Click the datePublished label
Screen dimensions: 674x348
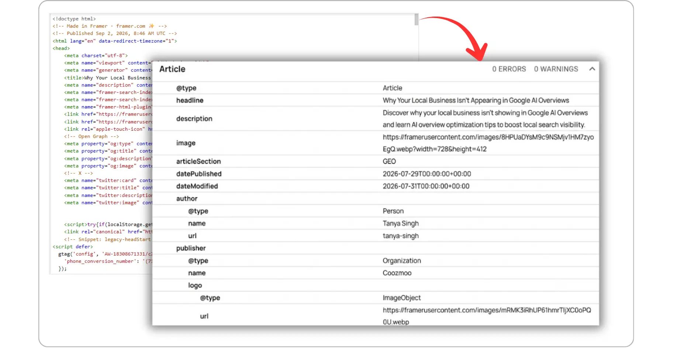[199, 174]
